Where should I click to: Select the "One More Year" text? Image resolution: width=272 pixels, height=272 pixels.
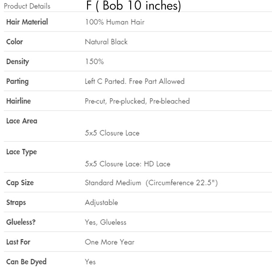click(x=110, y=242)
